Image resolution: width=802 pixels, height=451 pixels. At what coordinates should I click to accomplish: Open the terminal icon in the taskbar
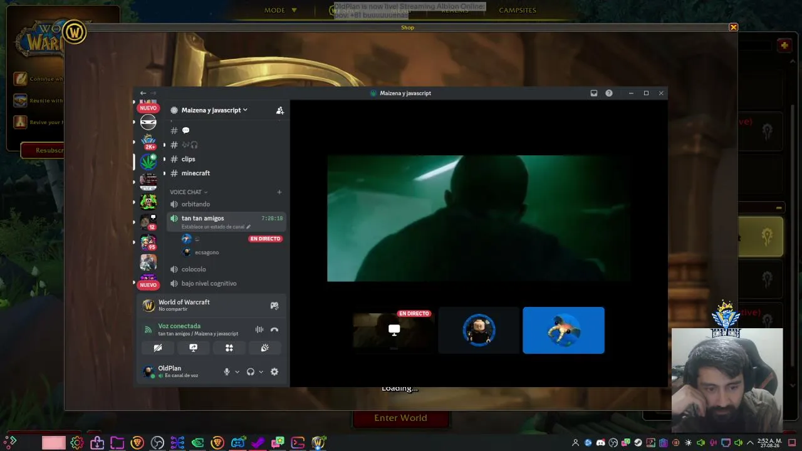pyautogui.click(x=298, y=443)
